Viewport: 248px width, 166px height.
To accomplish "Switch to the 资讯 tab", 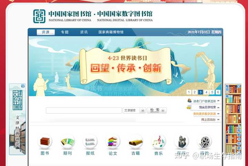I will (x=84, y=32).
